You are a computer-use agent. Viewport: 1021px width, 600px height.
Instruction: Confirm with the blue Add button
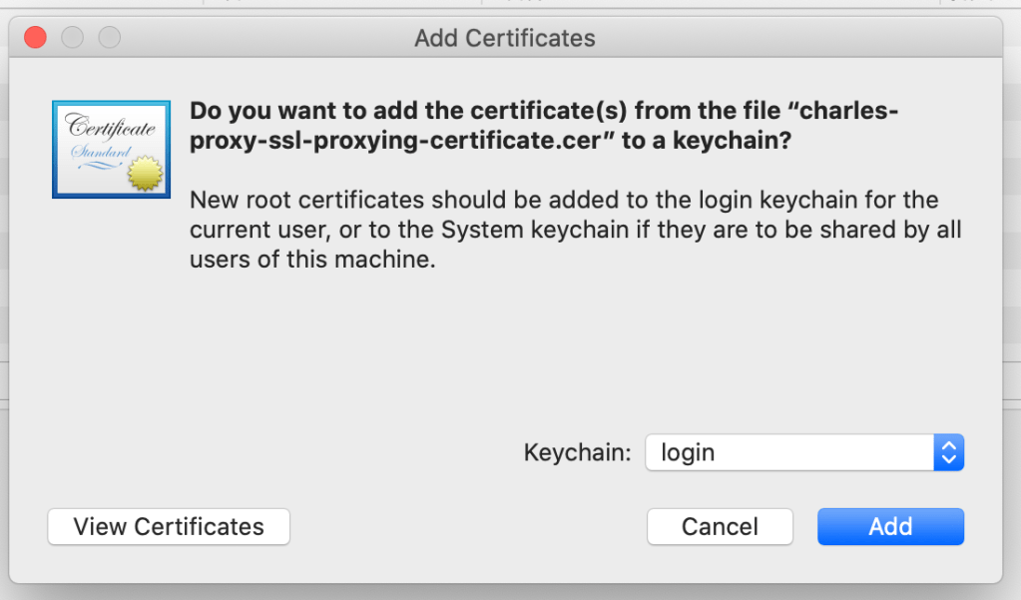pos(890,526)
